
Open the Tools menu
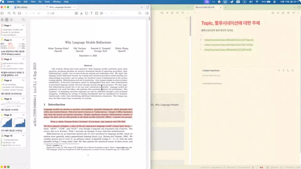47,2
